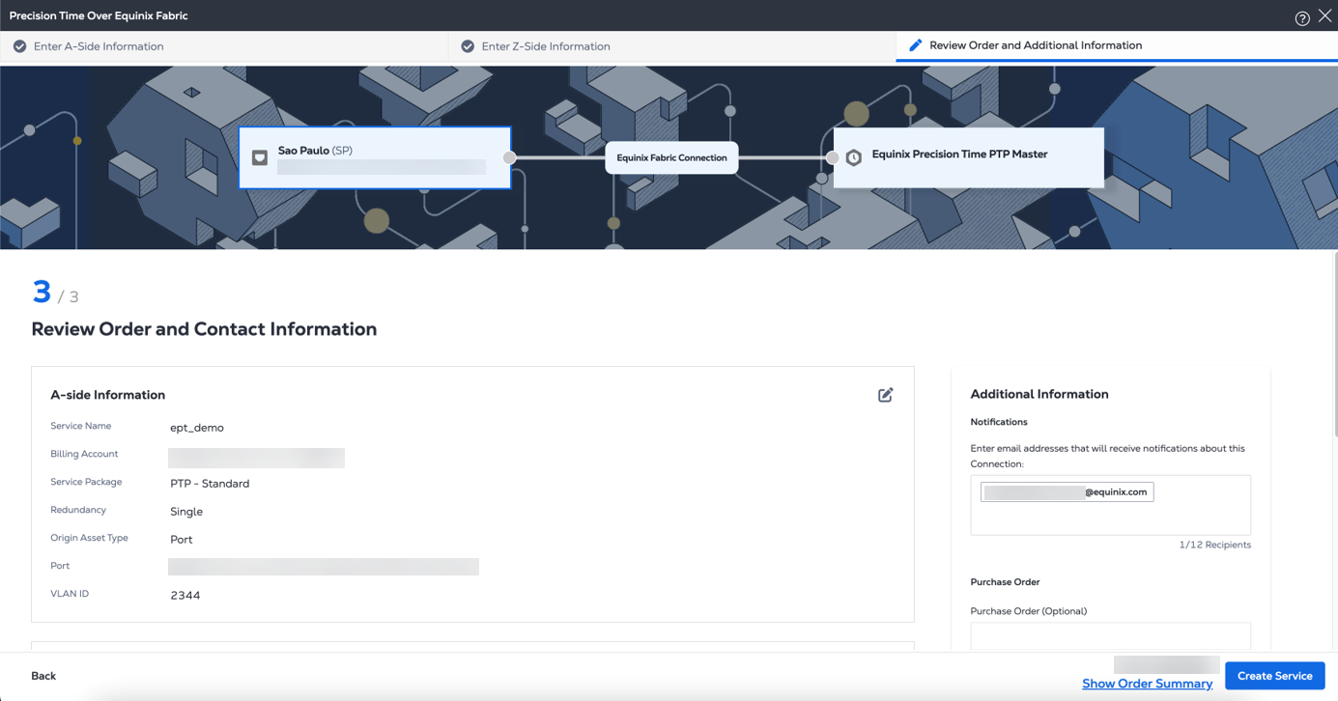Click the Precision Time PTP Master clock icon
This screenshot has height=701, width=1338.
pyautogui.click(x=854, y=157)
